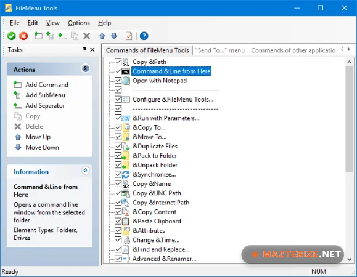Image resolution: width=357 pixels, height=277 pixels.
Task: Click the Add Separator action link
Action: [45, 106]
